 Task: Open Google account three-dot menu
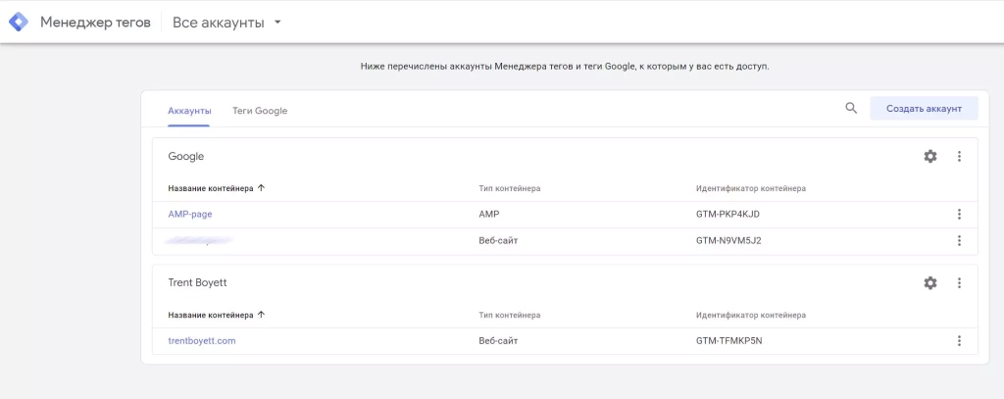959,156
